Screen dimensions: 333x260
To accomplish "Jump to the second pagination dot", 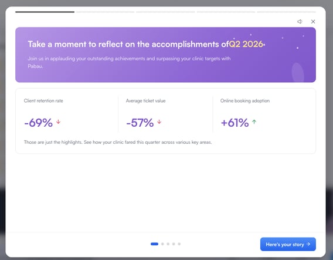I will [162, 244].
